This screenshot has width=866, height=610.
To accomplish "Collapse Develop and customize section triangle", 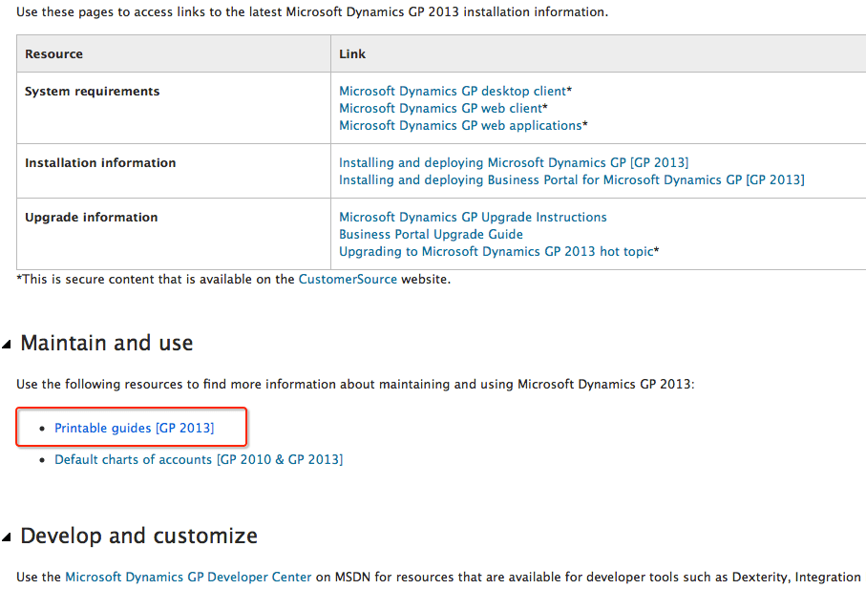I will 8,537.
